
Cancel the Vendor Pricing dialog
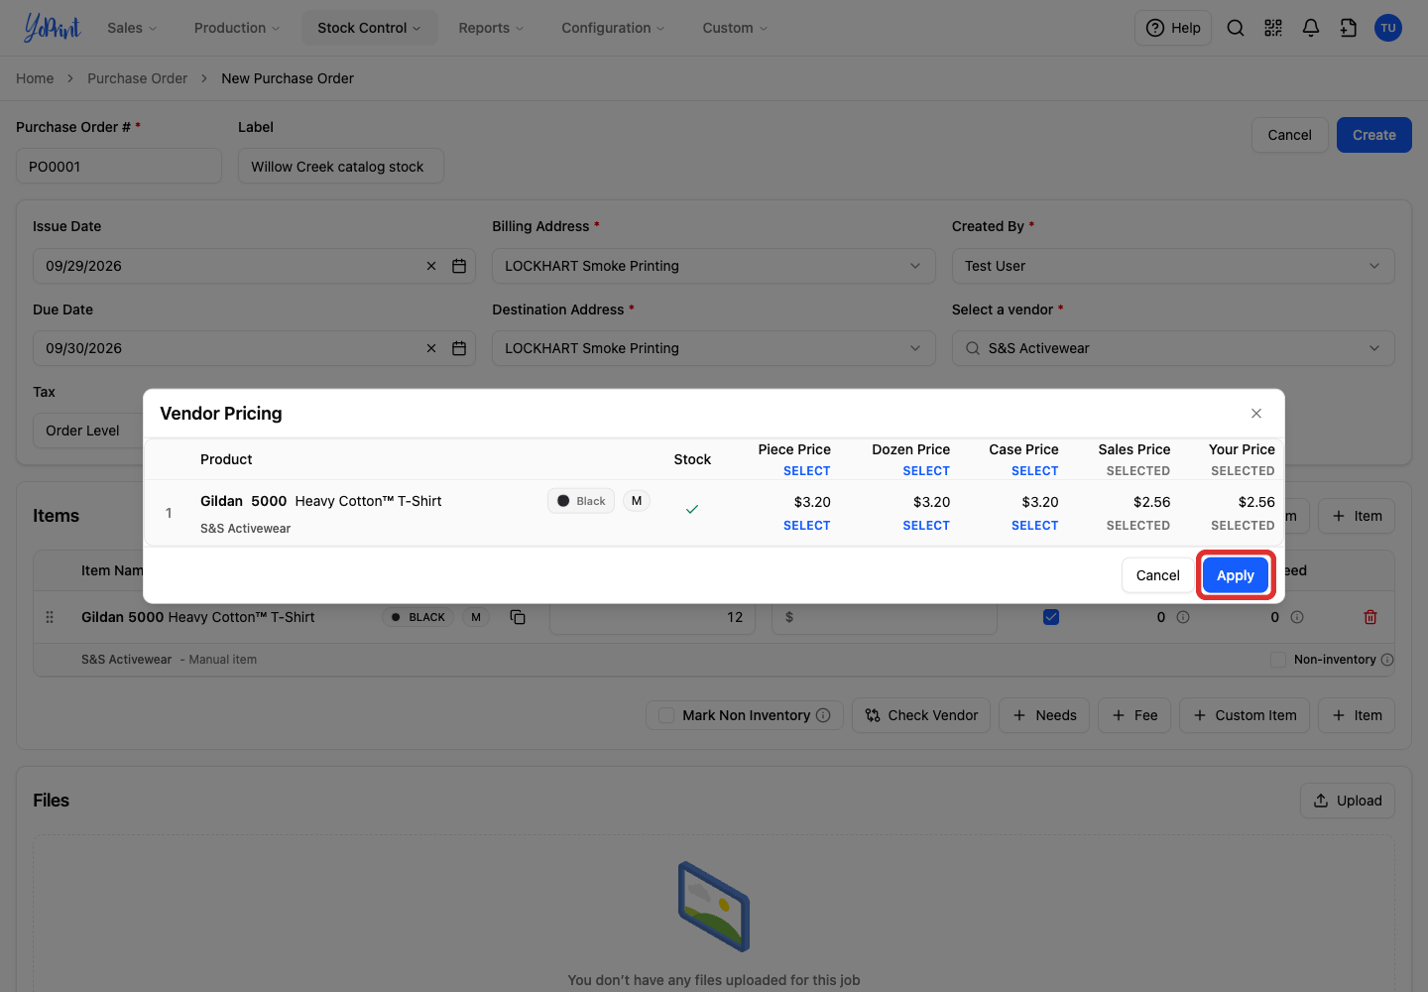1157,575
